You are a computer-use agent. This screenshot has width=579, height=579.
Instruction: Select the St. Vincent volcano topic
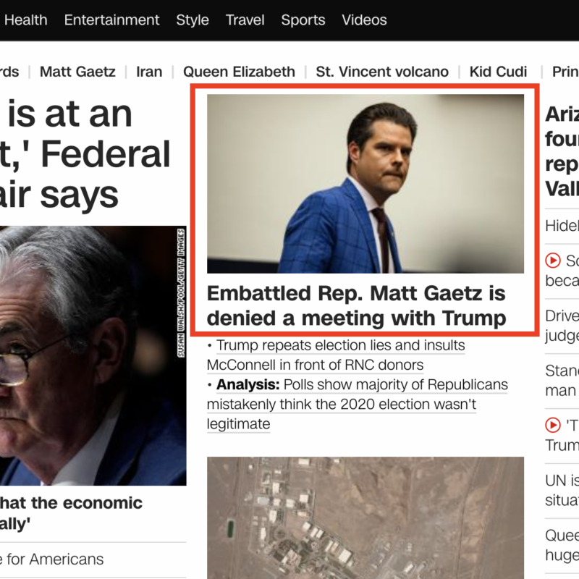(x=382, y=72)
